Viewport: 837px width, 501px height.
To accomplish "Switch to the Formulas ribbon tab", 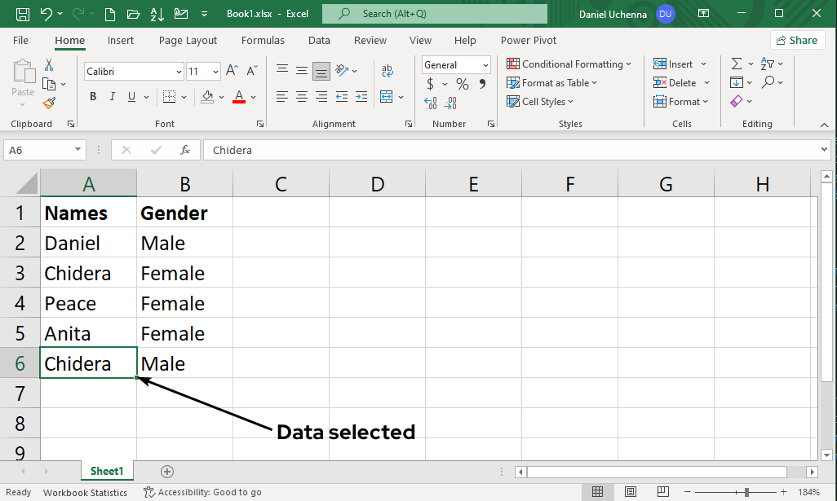I will tap(263, 40).
